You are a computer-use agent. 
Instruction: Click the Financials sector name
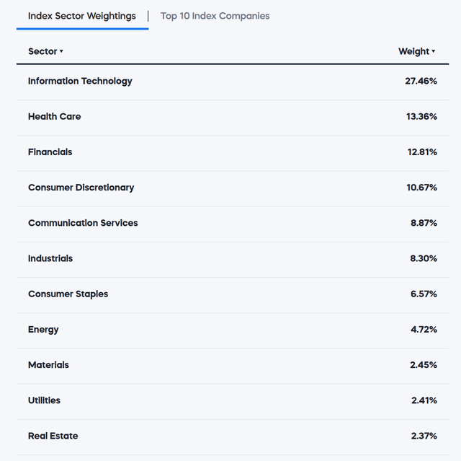(x=50, y=152)
